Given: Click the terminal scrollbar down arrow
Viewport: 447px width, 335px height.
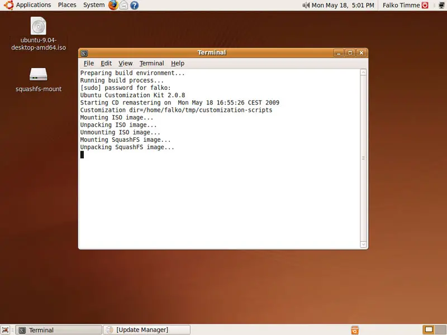Looking at the screenshot, I should 363,244.
